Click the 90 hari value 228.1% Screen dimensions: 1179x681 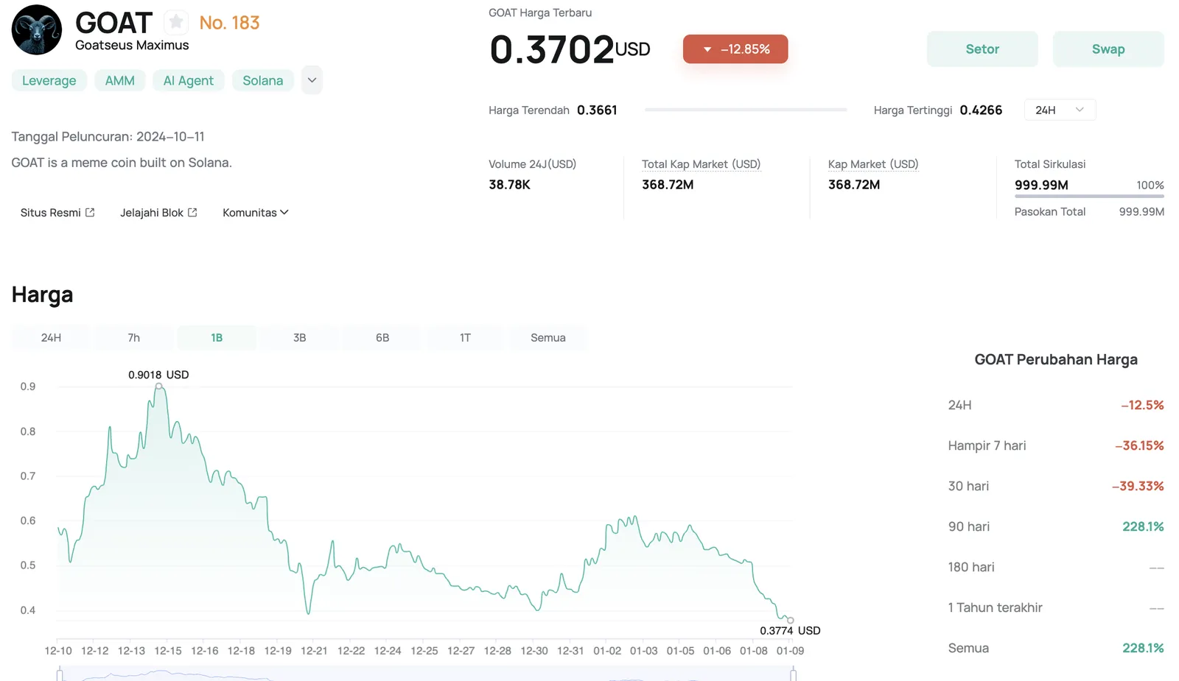tap(1143, 526)
